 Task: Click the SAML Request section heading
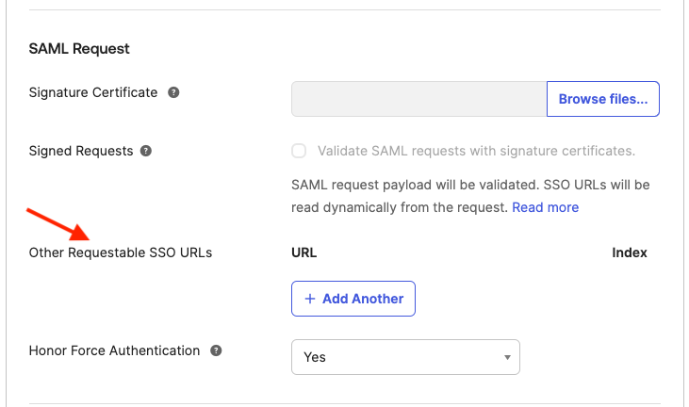coord(79,48)
